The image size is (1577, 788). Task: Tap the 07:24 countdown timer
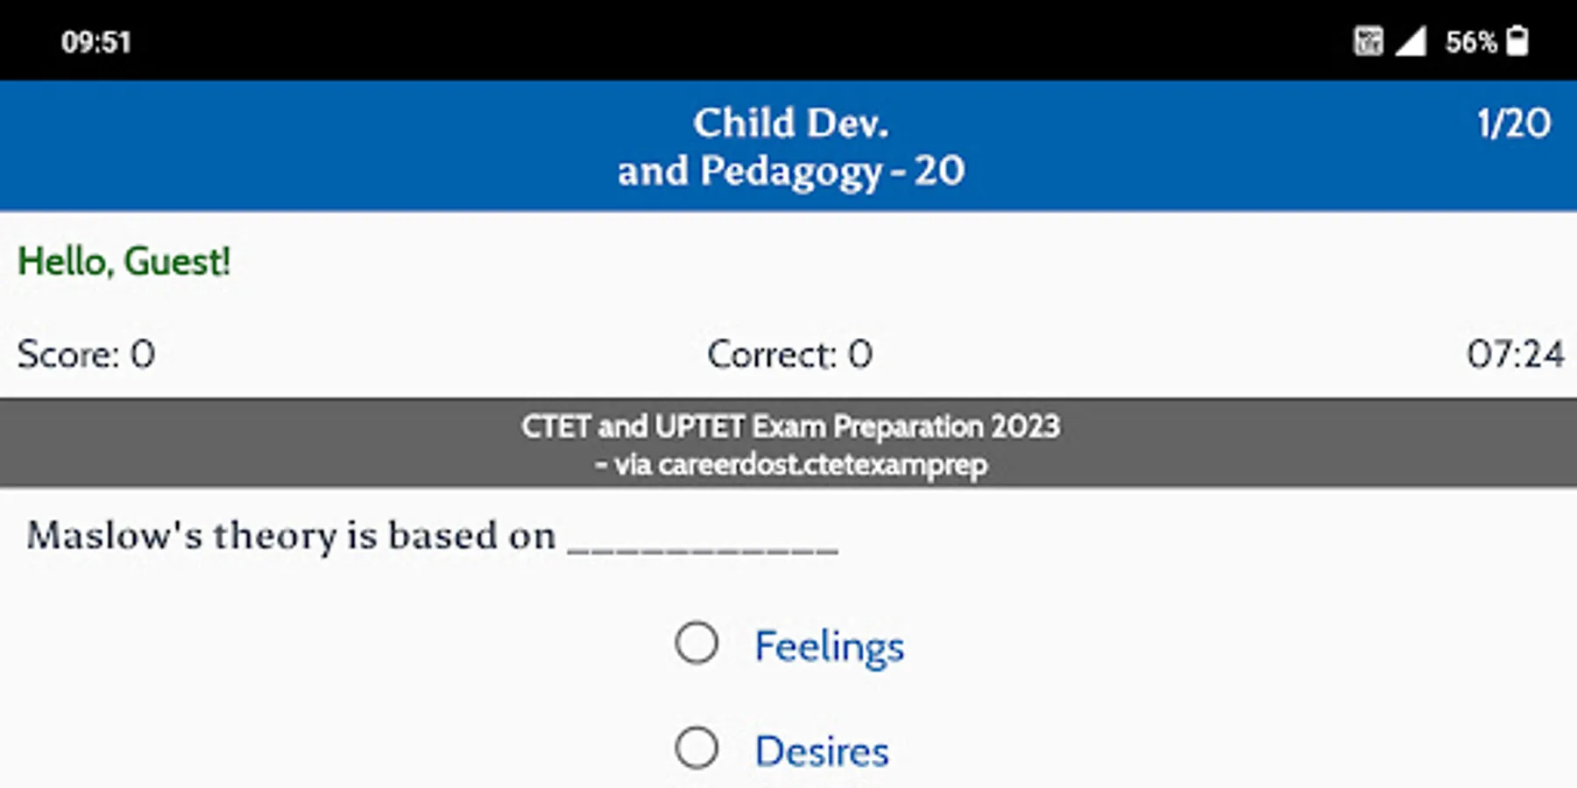click(x=1515, y=355)
